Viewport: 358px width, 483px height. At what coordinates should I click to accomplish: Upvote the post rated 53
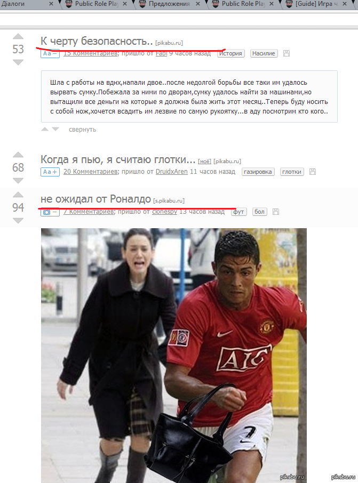[x=18, y=36]
